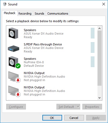
Task: Open the Sounds tab
Action: 39,14
